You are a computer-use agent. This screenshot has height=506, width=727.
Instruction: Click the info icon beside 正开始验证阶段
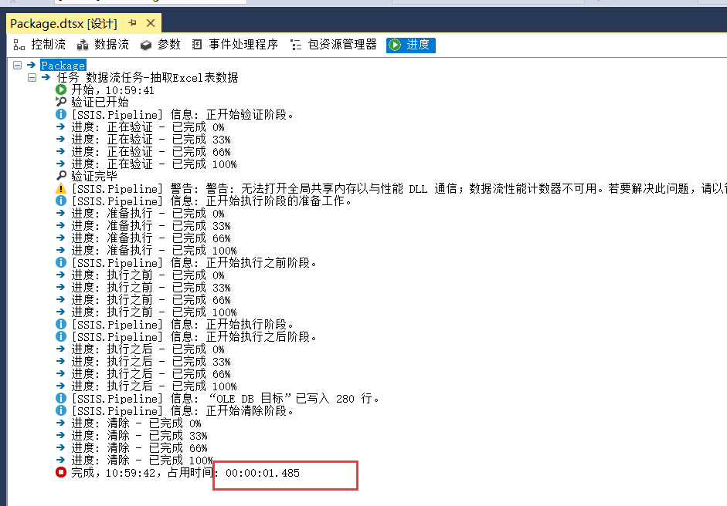(61, 114)
